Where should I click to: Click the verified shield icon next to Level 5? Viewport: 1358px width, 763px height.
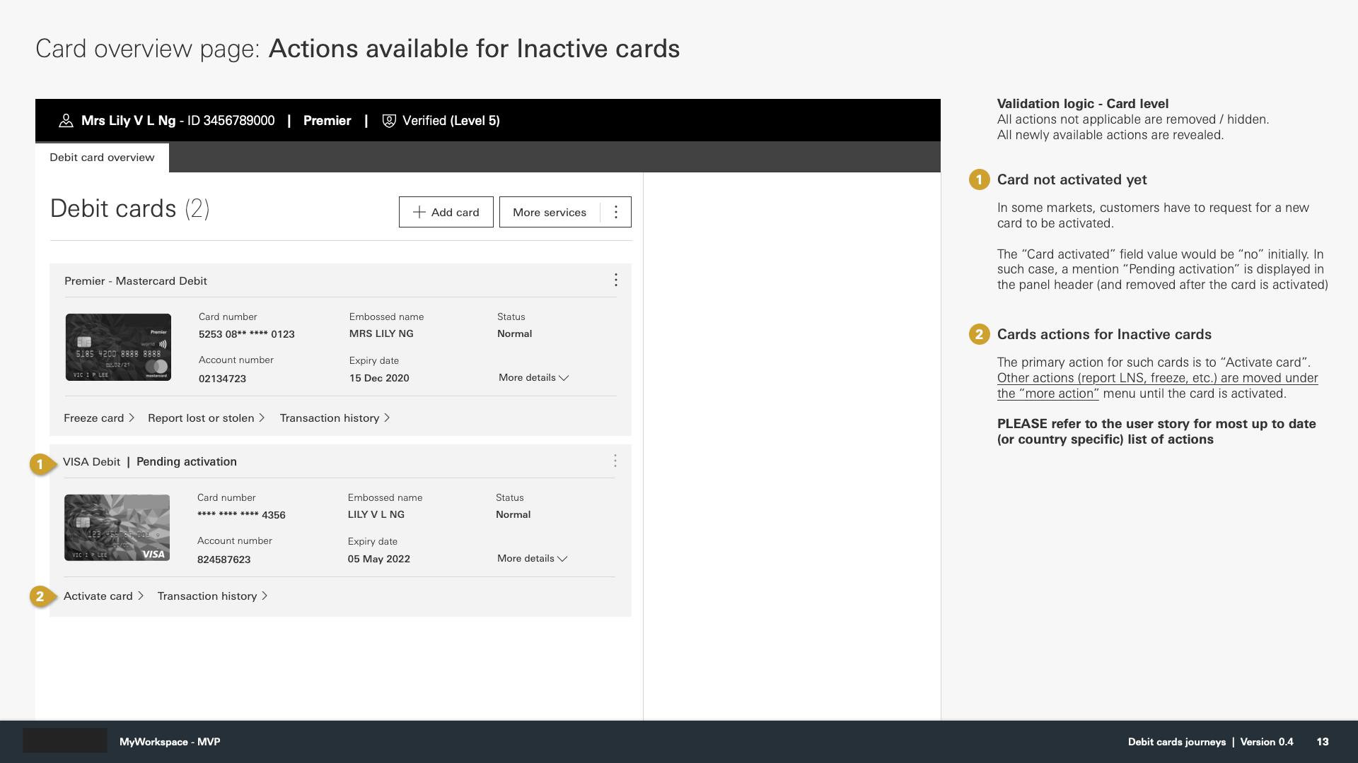(x=388, y=120)
